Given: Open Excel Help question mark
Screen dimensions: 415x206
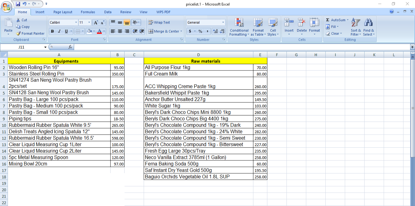Looking at the screenshot, I should pyautogui.click(x=392, y=12).
